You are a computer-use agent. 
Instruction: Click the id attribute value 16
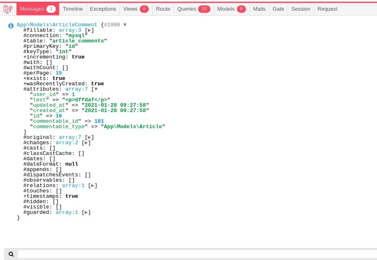point(59,116)
